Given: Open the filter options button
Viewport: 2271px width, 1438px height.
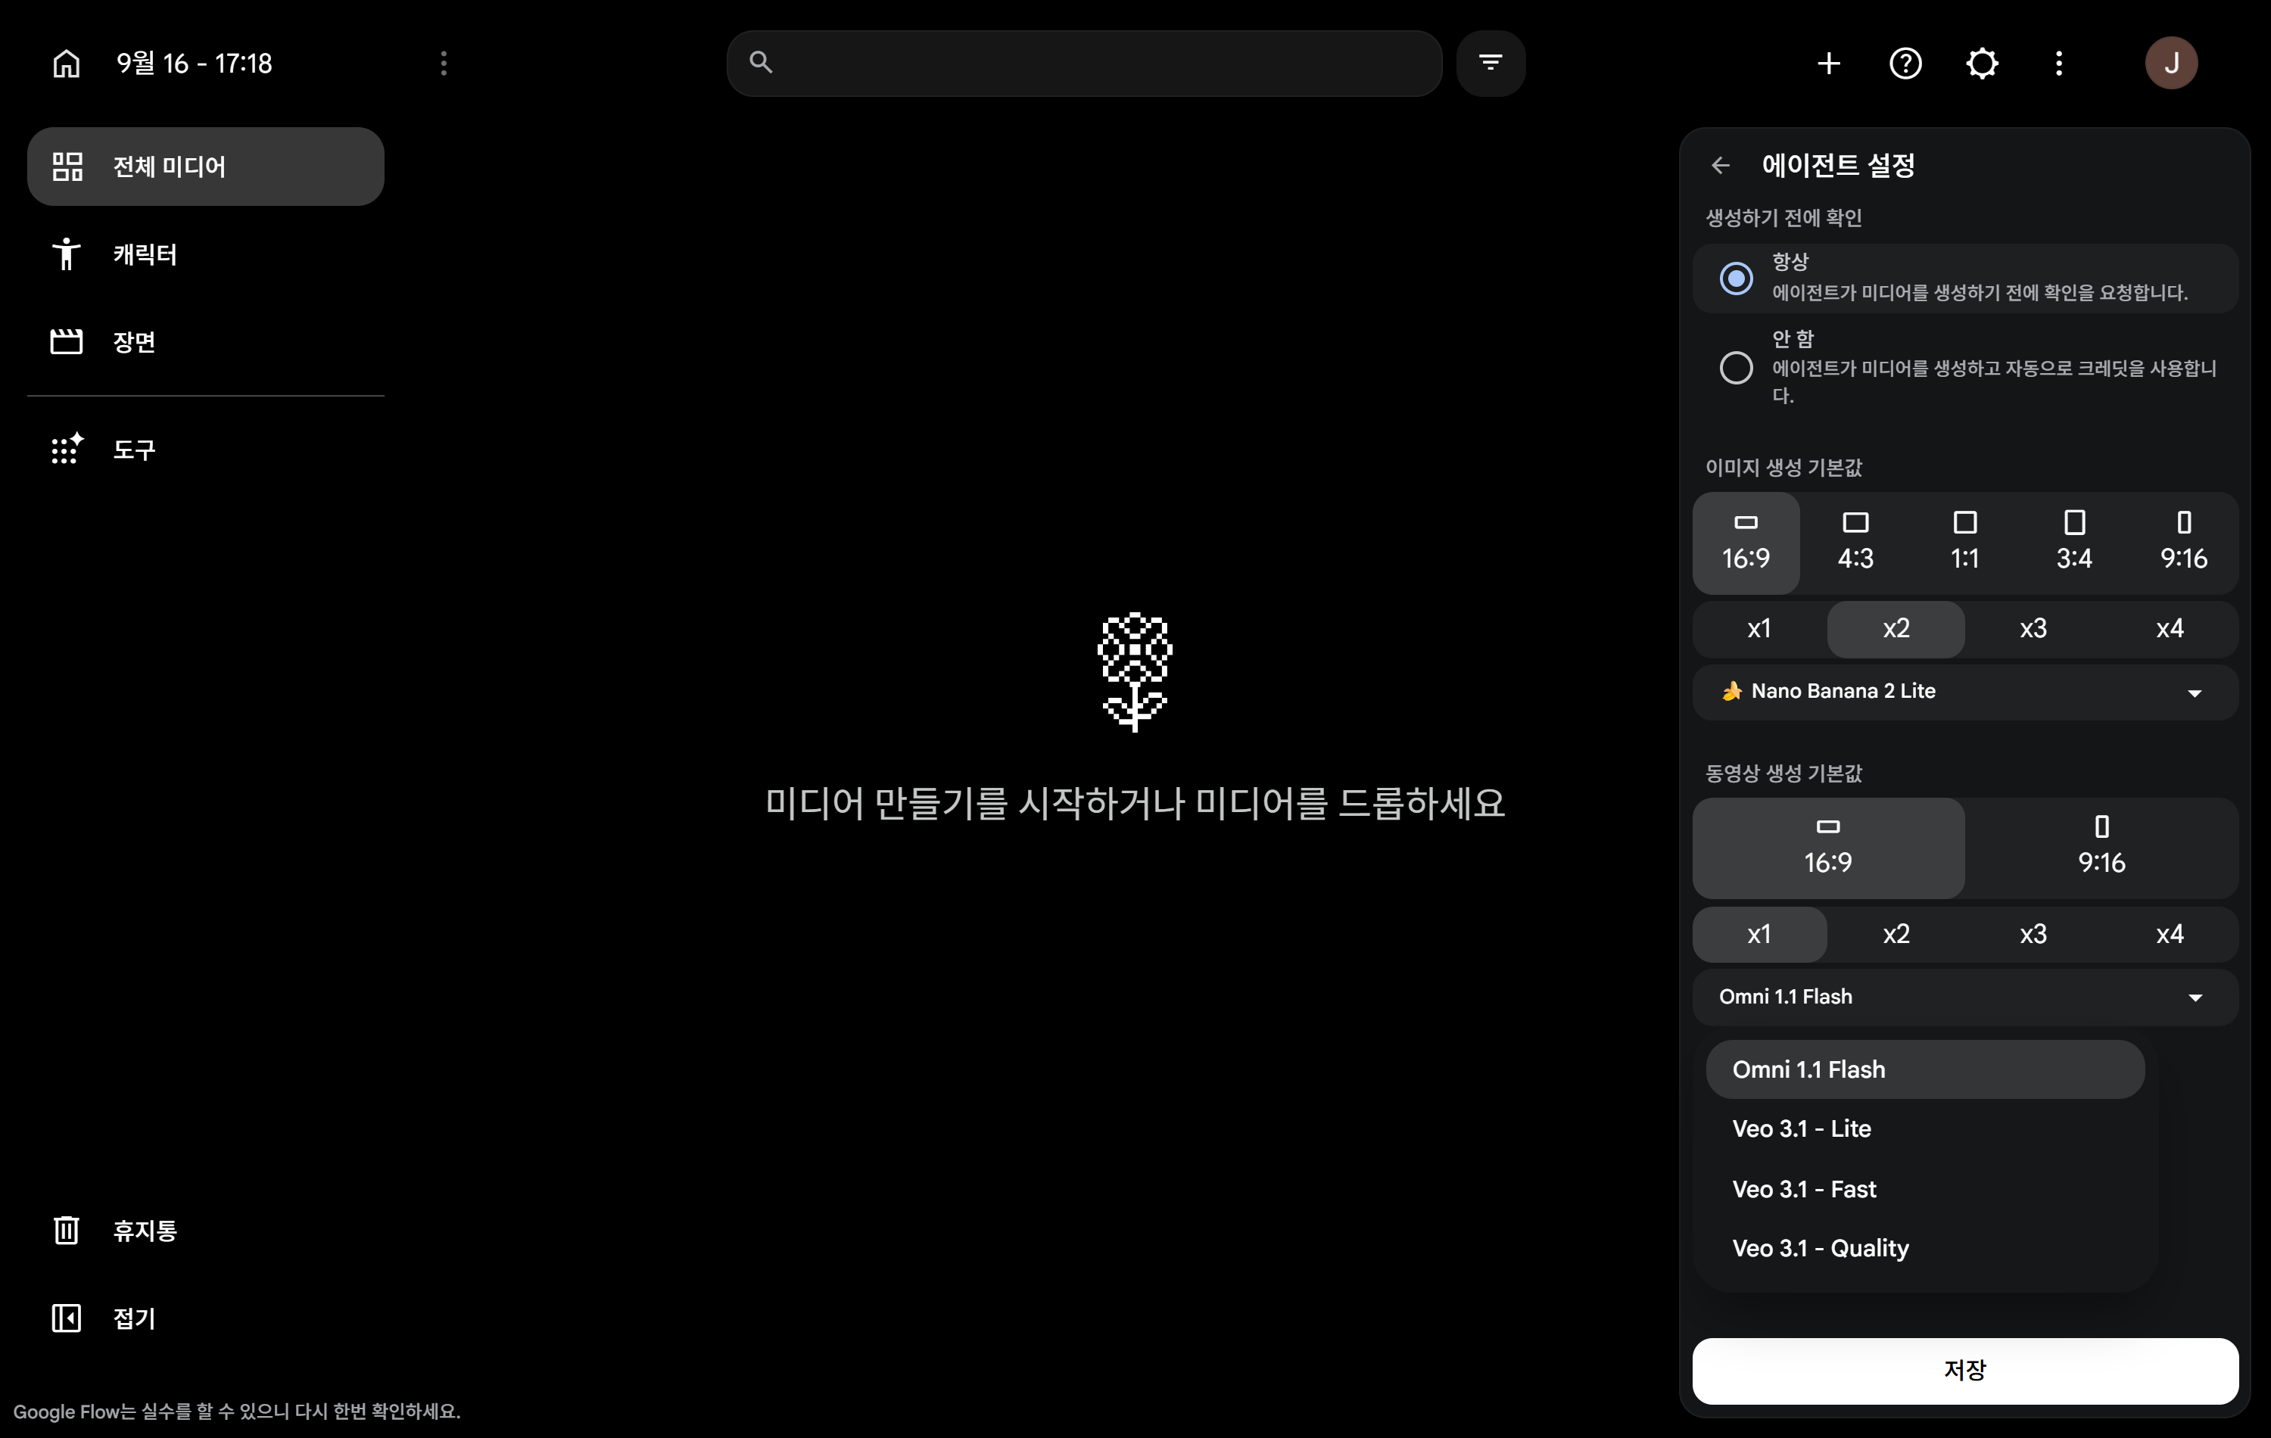Looking at the screenshot, I should tap(1490, 63).
